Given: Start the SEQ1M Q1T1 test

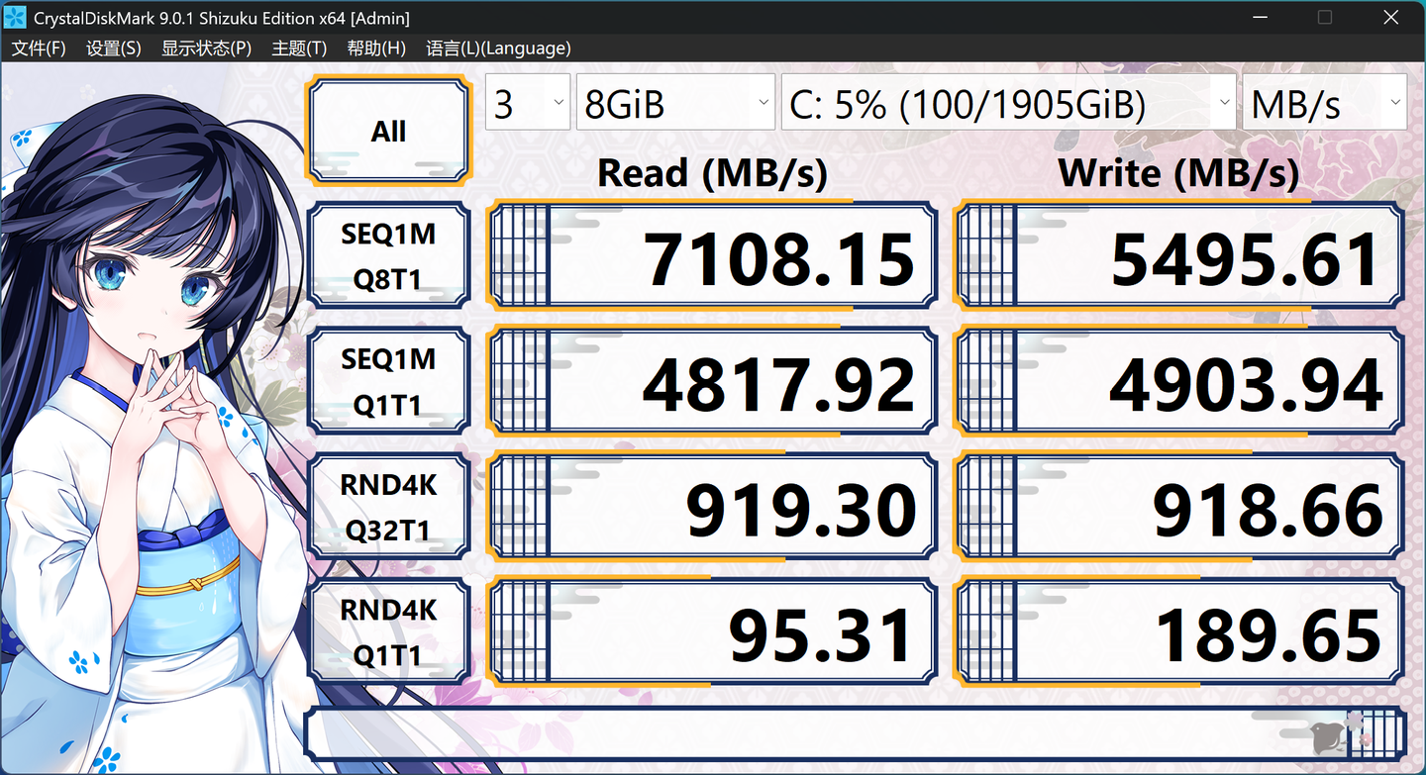Looking at the screenshot, I should point(388,382).
